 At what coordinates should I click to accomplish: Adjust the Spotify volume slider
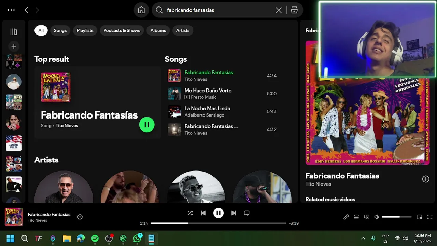coord(397,217)
